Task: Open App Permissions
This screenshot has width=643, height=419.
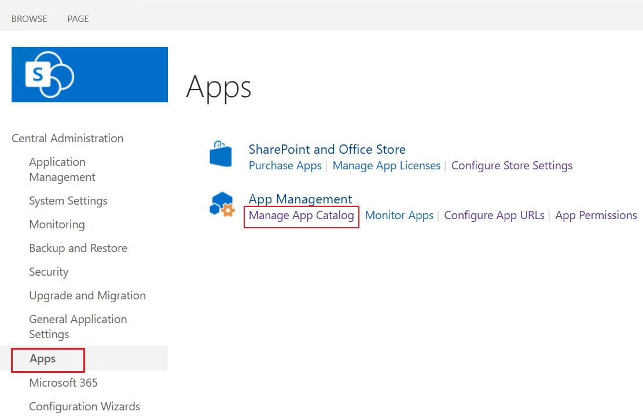Action: point(596,215)
